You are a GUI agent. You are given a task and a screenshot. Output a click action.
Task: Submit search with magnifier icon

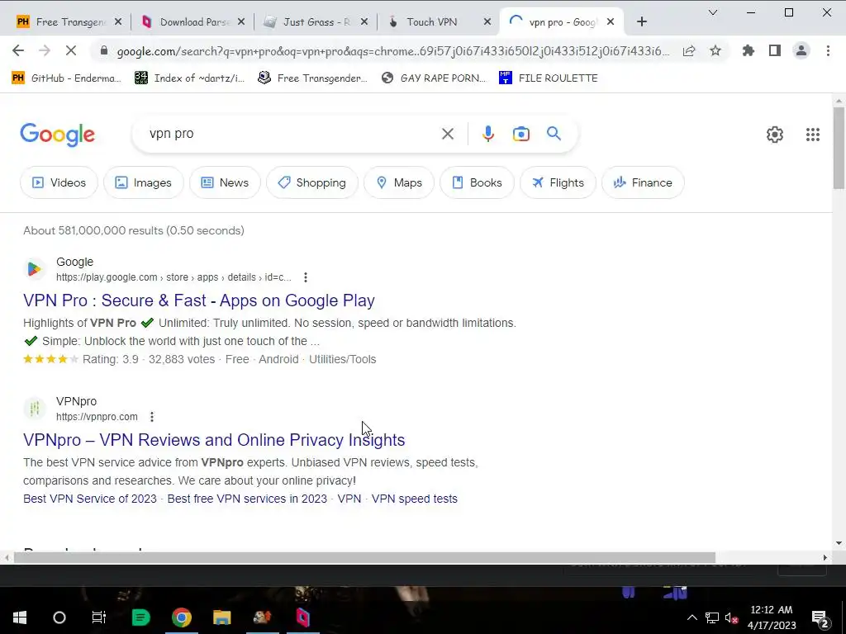(554, 134)
